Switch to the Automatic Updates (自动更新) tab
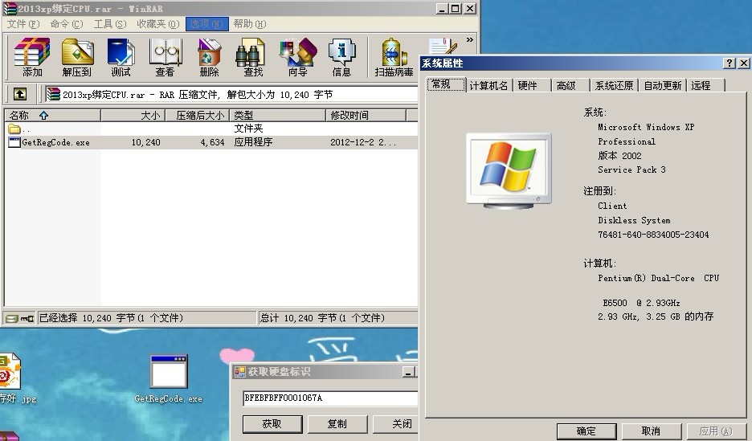The image size is (752, 441). pos(662,85)
